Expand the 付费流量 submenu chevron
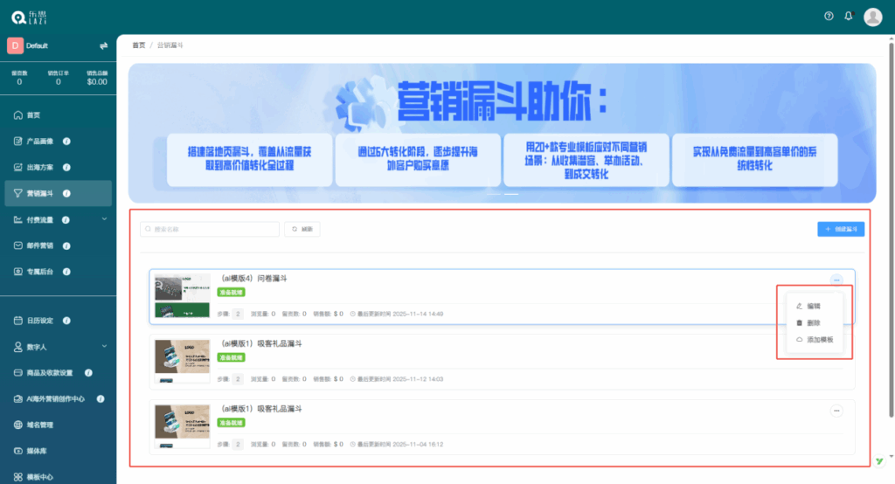Image resolution: width=895 pixels, height=484 pixels. [x=104, y=219]
